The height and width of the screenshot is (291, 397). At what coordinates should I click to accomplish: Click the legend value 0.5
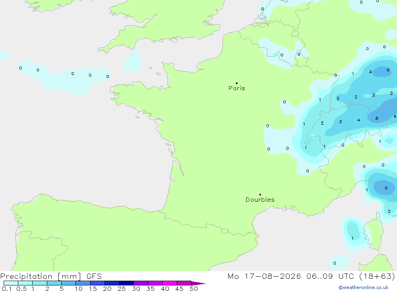[22, 289]
